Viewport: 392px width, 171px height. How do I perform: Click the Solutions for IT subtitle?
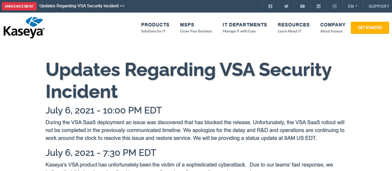tap(153, 31)
